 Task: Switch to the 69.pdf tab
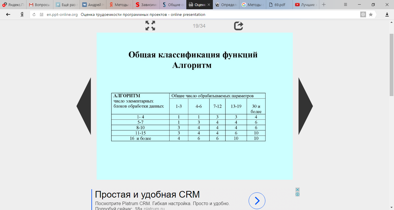point(279,5)
